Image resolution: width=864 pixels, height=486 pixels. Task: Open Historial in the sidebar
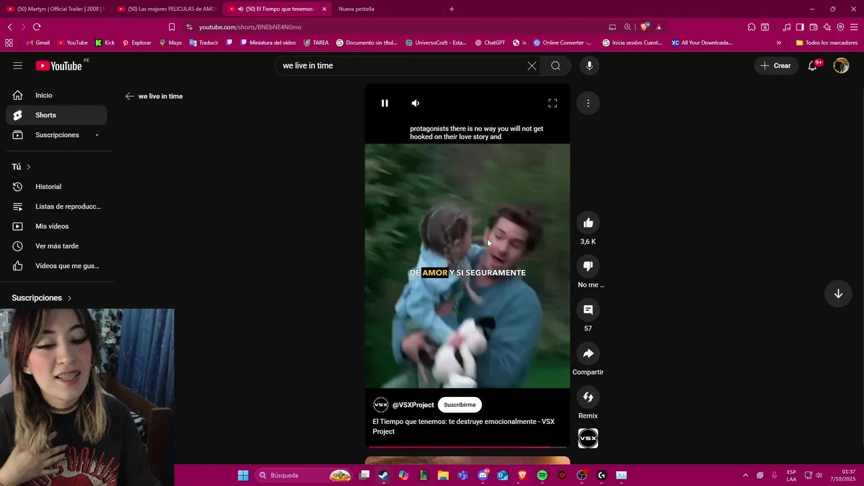[57, 186]
